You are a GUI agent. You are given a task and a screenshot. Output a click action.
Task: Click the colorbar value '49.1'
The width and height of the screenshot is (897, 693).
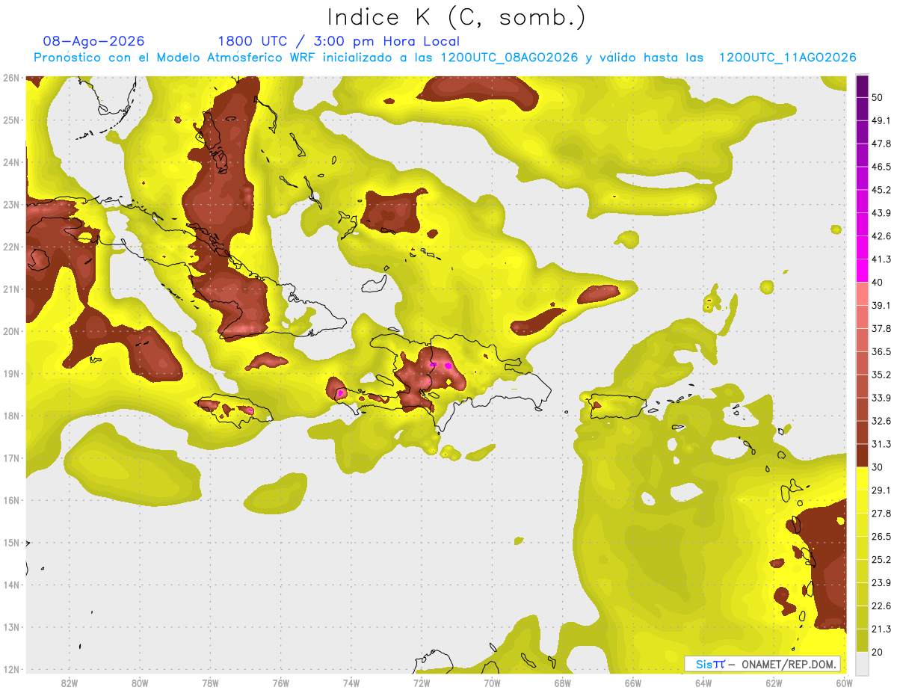(x=881, y=120)
